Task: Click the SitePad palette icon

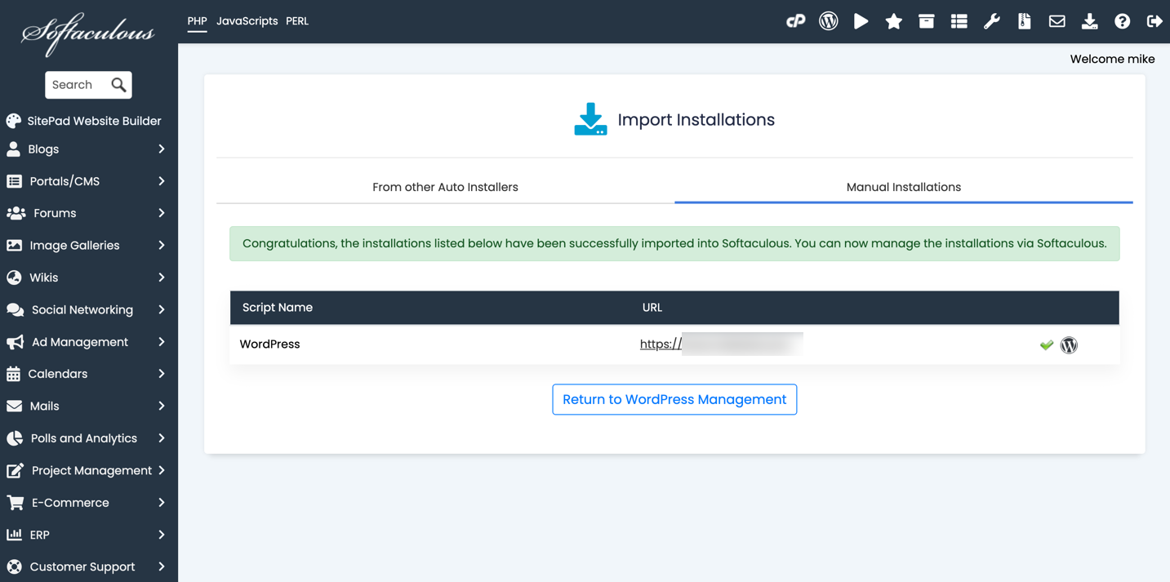Action: click(14, 121)
